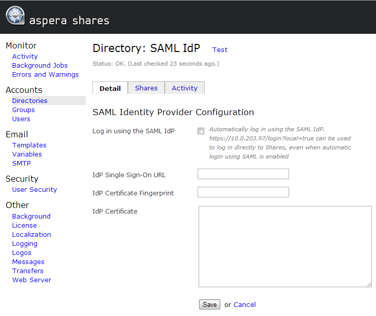Viewport: 376px width, 316px height.
Task: Focus the IdP Single Sign-On URL field
Action: tap(243, 174)
